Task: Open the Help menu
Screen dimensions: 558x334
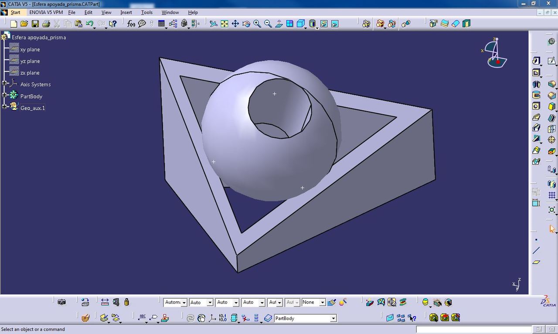Action: (x=193, y=12)
